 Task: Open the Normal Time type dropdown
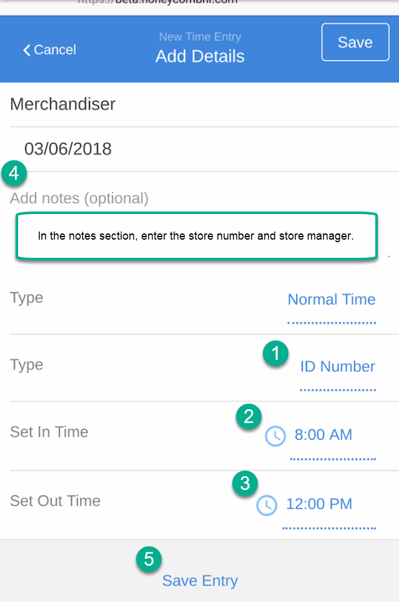(x=332, y=300)
